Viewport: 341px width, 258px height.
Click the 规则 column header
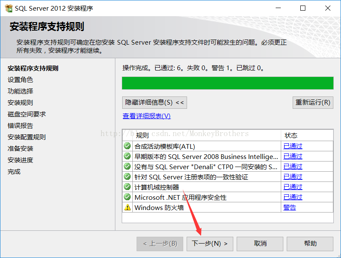click(x=207, y=135)
